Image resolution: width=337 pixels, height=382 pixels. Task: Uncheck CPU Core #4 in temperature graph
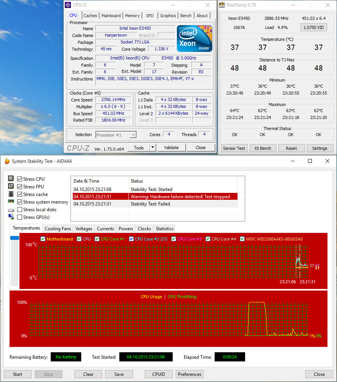click(x=208, y=239)
